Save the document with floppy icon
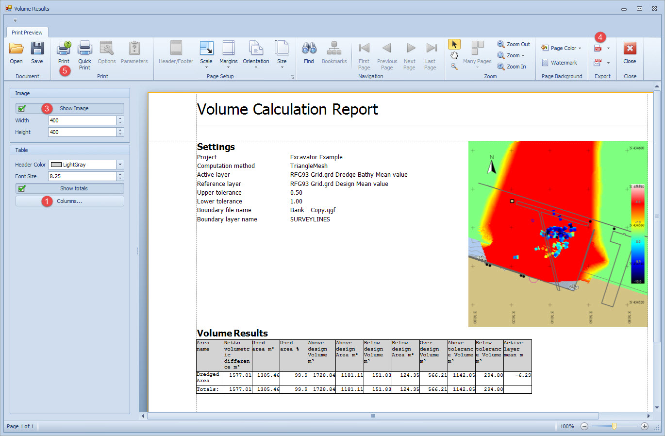The height and width of the screenshot is (436, 665). point(37,49)
